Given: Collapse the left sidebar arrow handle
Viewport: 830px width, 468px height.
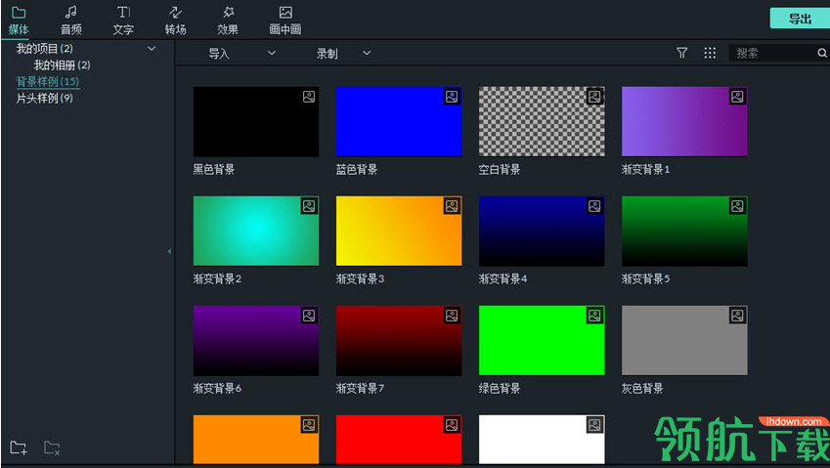Looking at the screenshot, I should (169, 251).
